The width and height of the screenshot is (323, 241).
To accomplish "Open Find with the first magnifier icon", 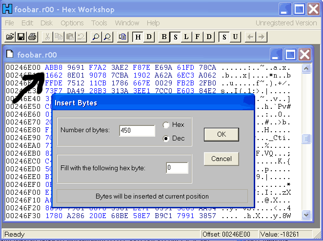I will point(96,37).
